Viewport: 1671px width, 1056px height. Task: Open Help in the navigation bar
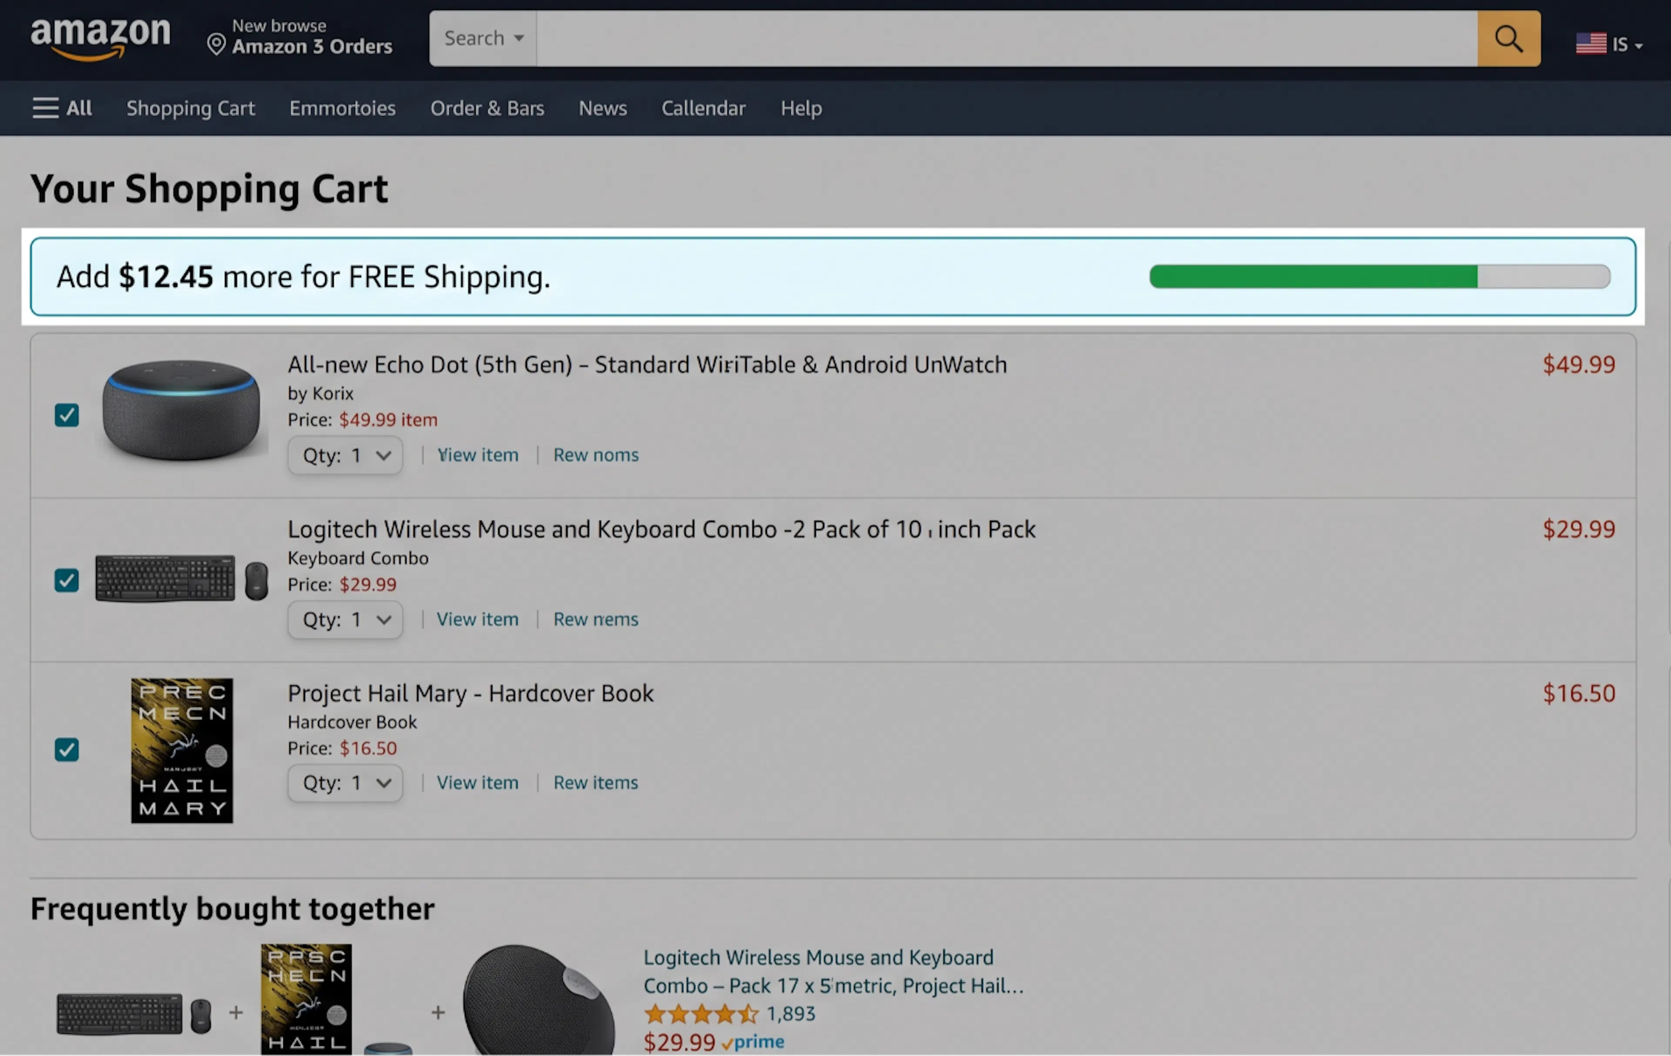click(802, 108)
